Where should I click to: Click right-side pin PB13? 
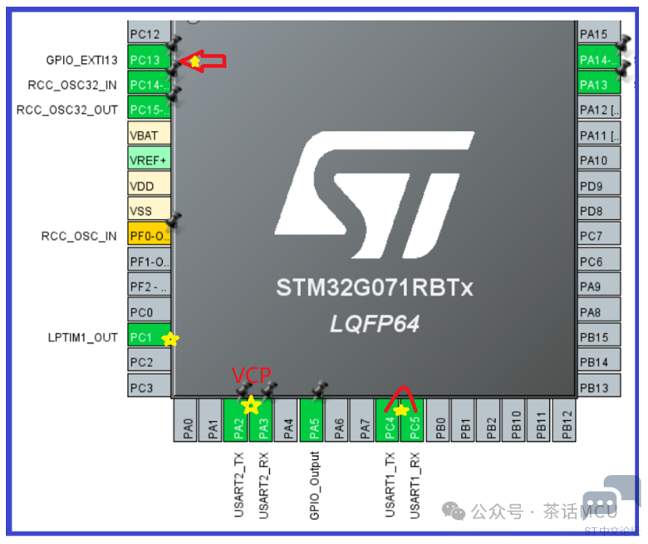(599, 385)
